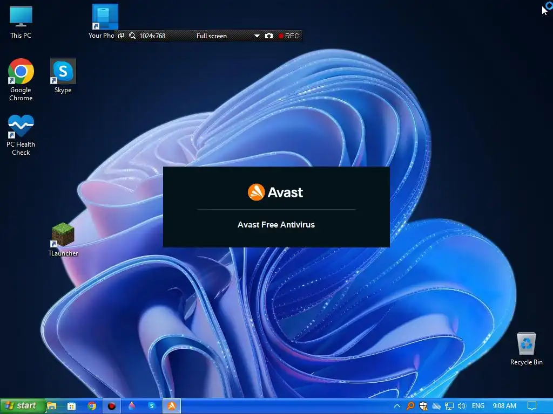Click the REC record button
553x414 pixels.
(288, 36)
